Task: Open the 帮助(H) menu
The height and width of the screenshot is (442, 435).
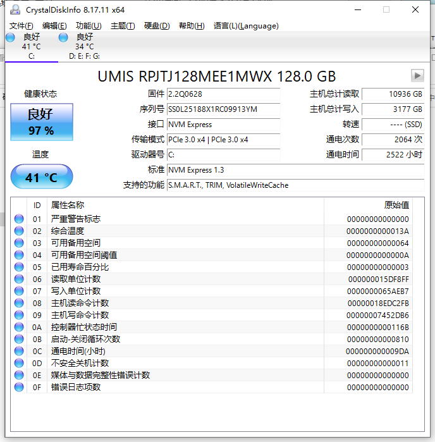Action: (192, 26)
